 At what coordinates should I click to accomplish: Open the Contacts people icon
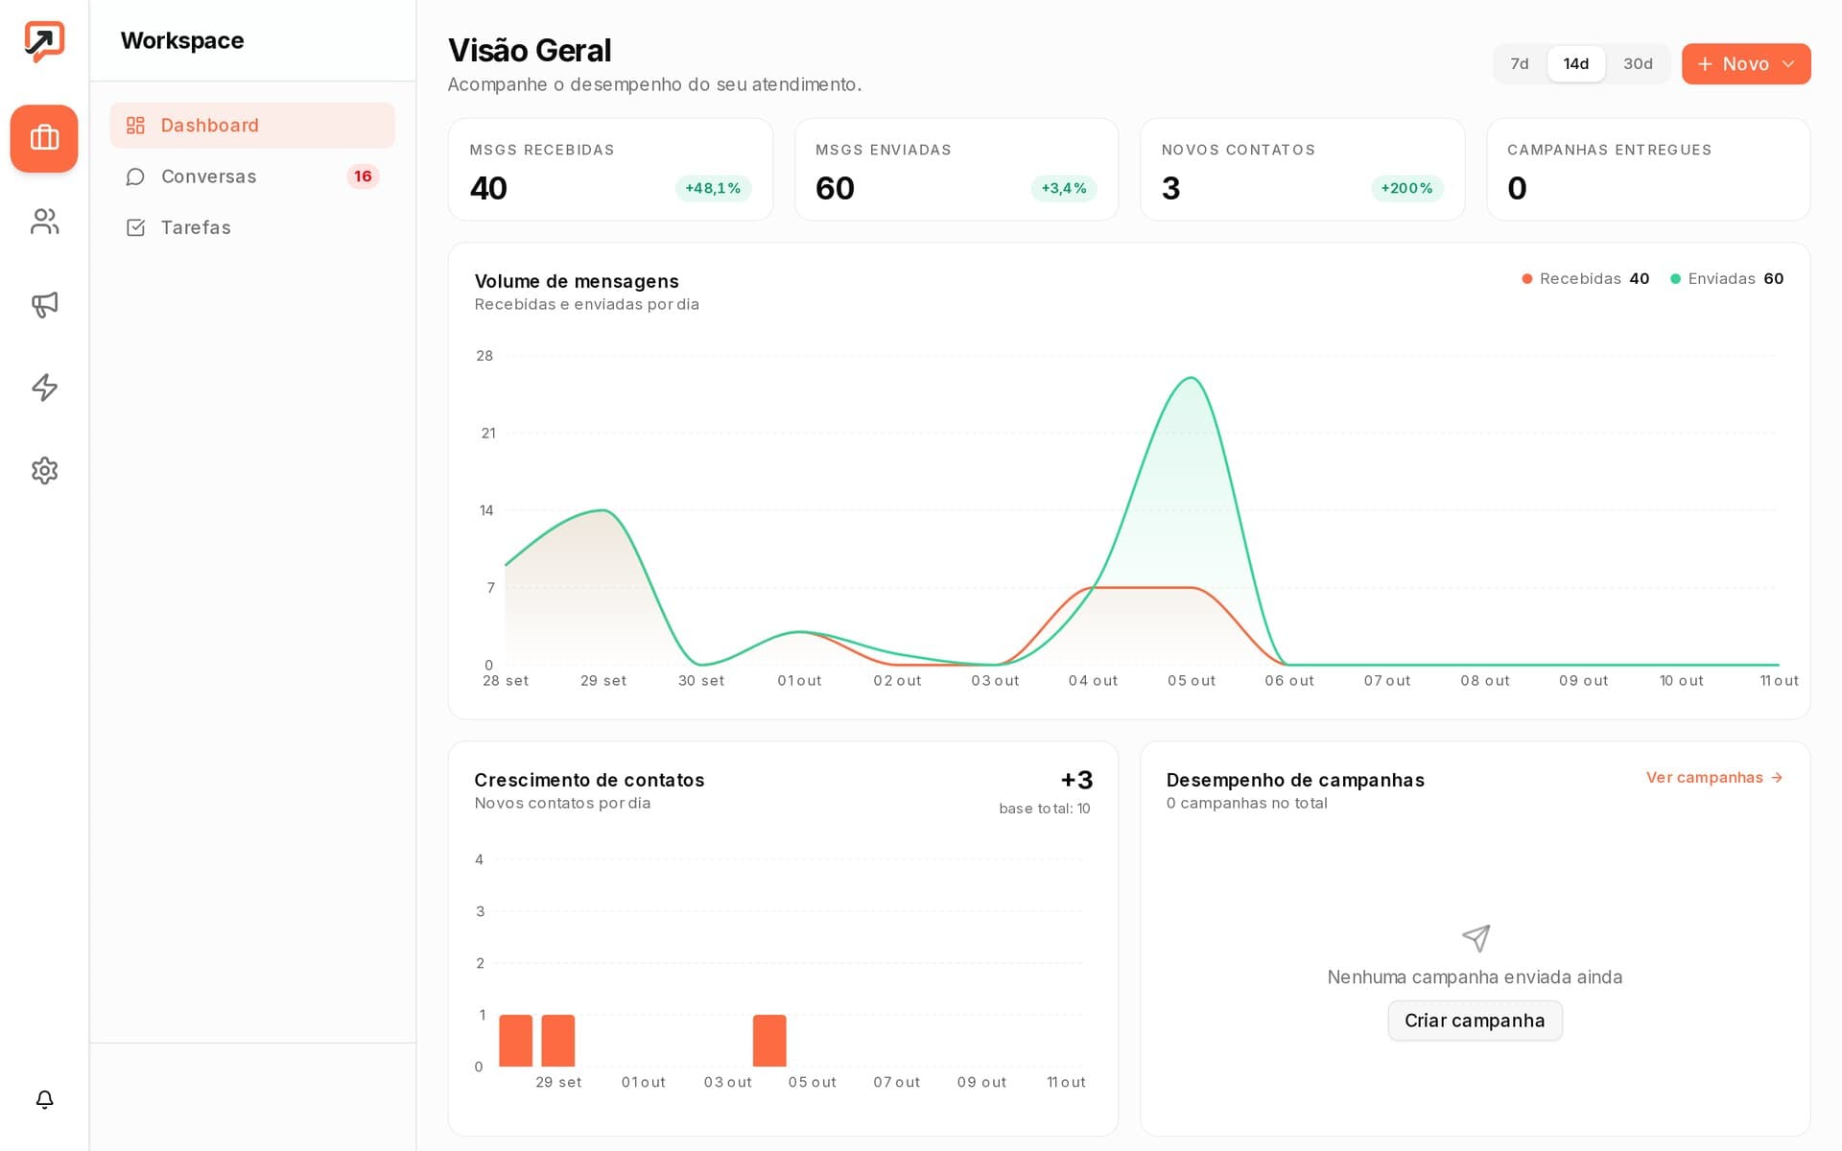click(x=44, y=222)
